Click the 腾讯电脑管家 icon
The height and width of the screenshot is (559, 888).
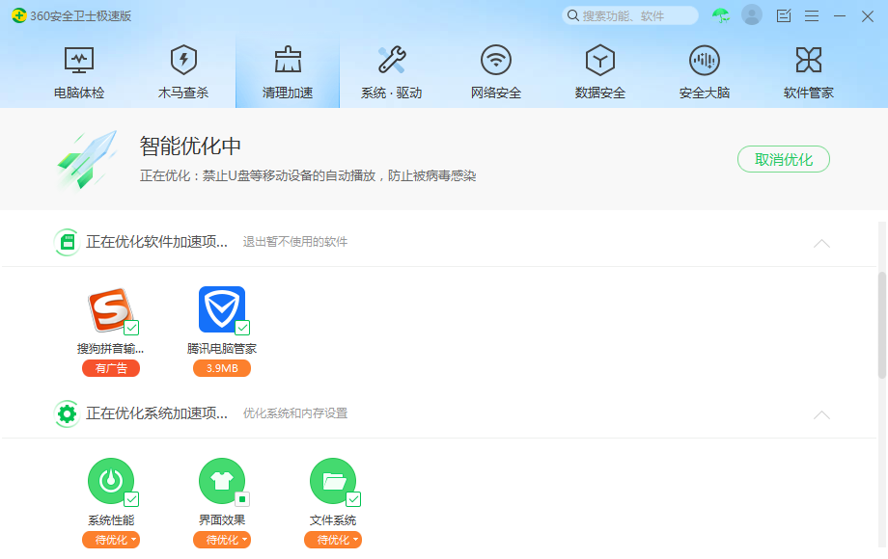click(221, 309)
